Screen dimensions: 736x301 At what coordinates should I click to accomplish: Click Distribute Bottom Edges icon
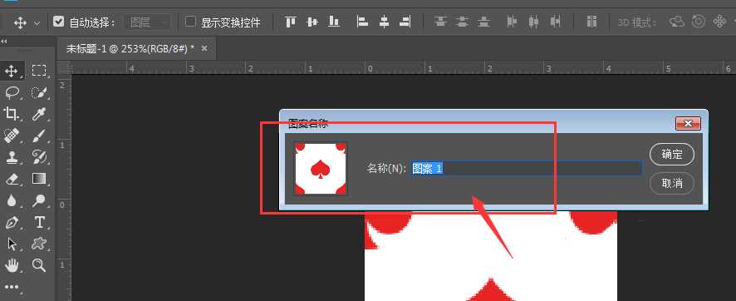[x=484, y=22]
